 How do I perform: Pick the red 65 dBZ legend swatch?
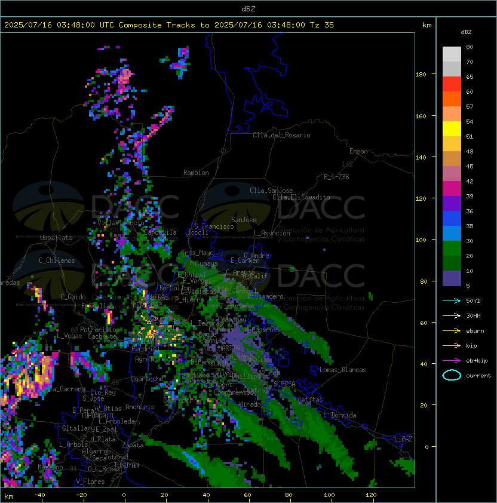452,84
